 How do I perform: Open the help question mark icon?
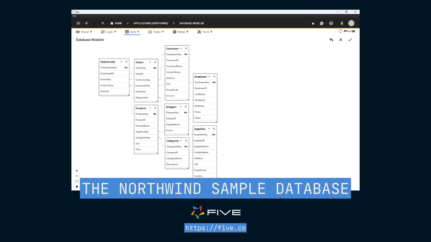coord(331,23)
